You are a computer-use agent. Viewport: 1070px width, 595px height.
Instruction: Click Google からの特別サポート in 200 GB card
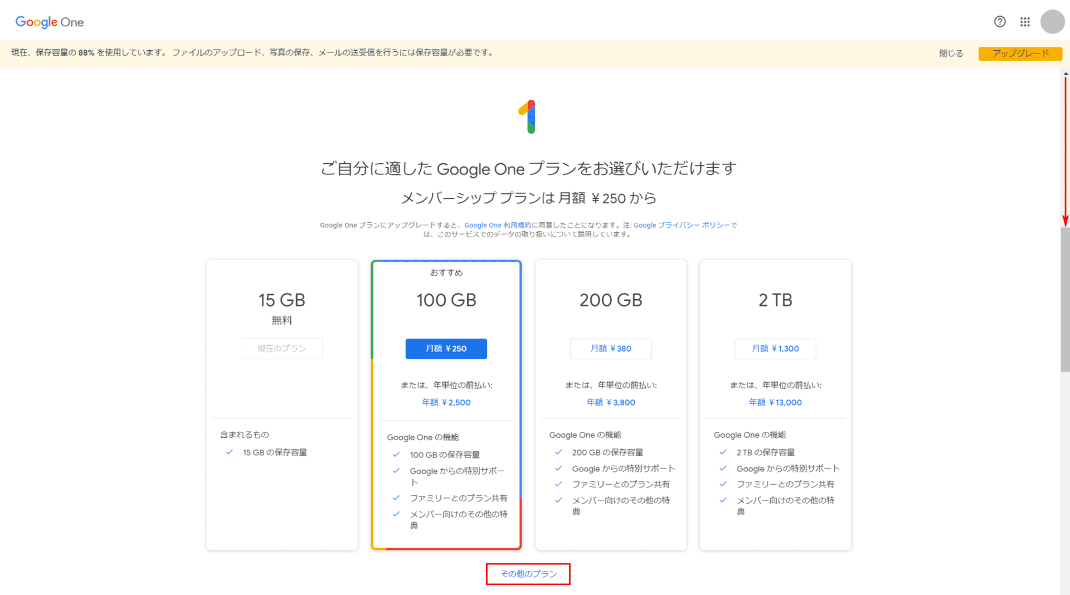coord(624,469)
